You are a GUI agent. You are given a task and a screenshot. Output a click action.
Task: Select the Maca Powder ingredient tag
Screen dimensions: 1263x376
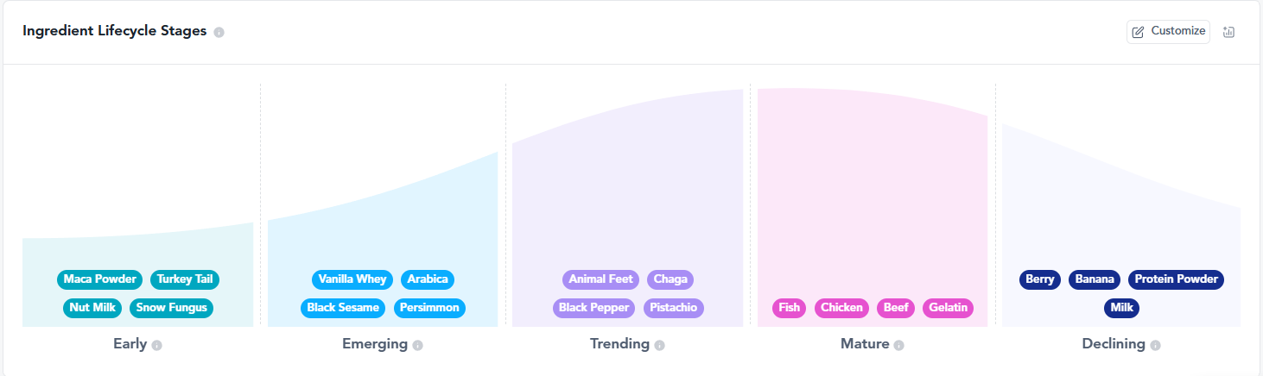pyautogui.click(x=100, y=279)
